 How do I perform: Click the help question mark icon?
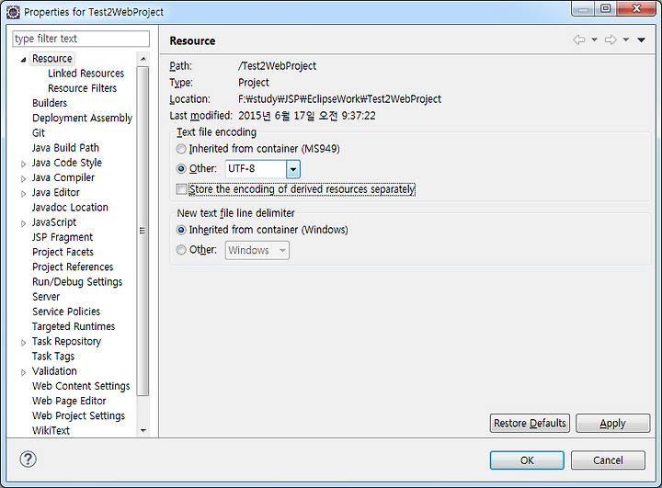coord(28,459)
